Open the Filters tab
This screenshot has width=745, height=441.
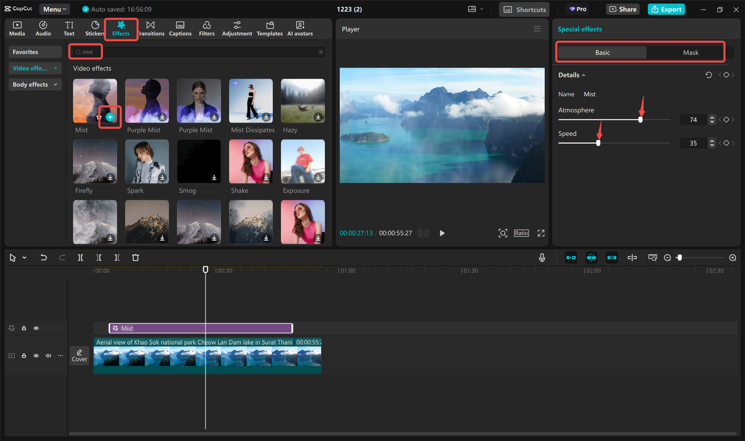coord(207,29)
